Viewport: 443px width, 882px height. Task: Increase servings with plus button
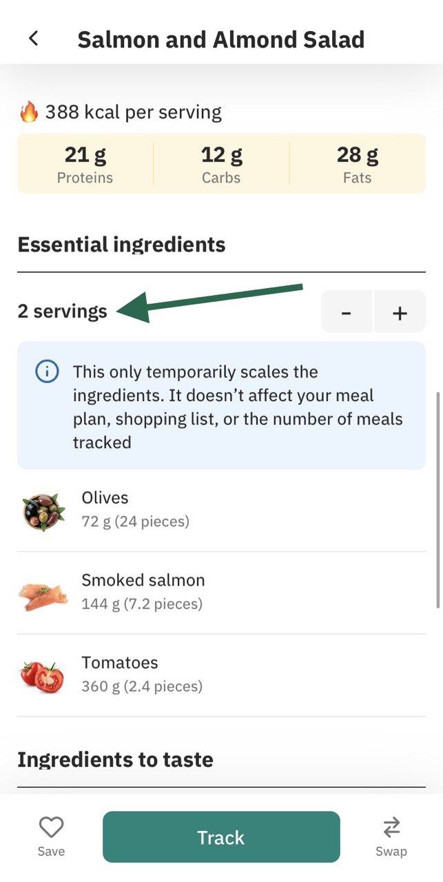click(x=400, y=312)
